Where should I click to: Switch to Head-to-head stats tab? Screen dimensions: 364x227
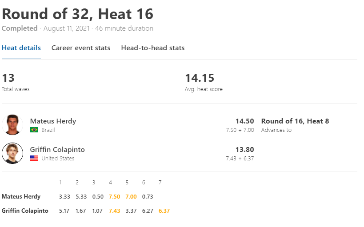point(153,48)
